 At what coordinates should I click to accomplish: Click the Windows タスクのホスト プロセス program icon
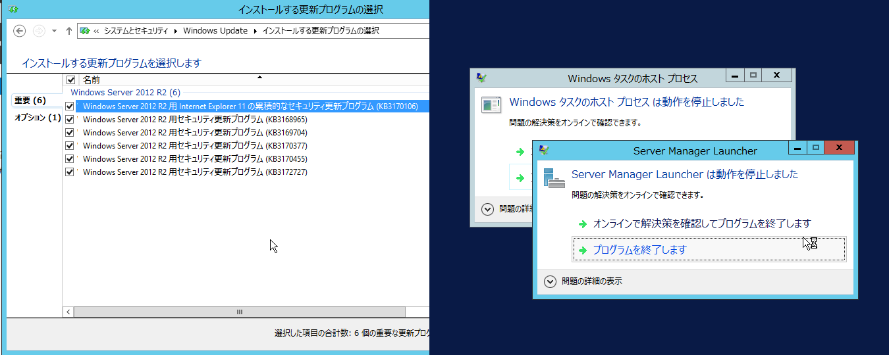point(491,105)
